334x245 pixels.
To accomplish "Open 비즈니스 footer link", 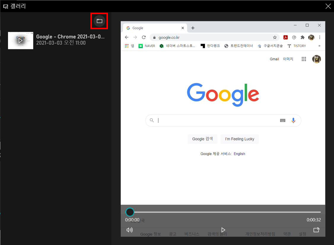I will [x=192, y=234].
